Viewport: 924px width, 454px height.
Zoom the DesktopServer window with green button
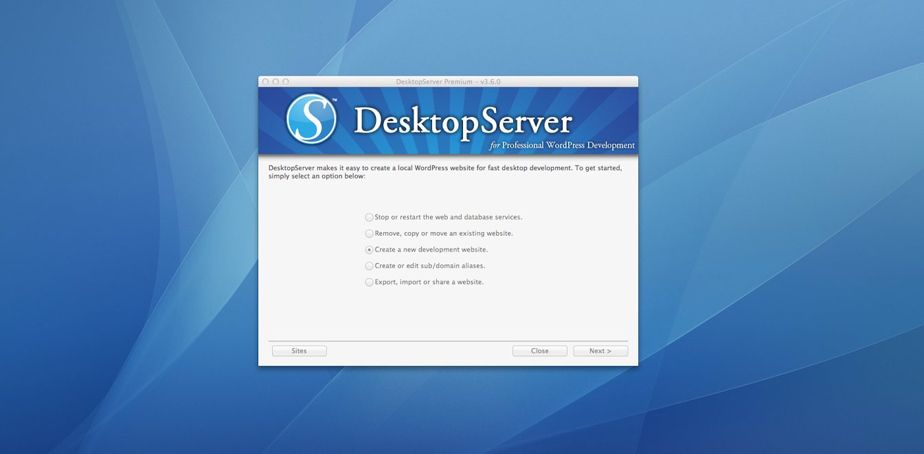click(286, 82)
